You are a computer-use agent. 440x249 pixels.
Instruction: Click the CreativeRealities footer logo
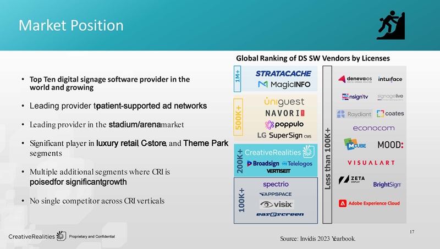pos(37,236)
